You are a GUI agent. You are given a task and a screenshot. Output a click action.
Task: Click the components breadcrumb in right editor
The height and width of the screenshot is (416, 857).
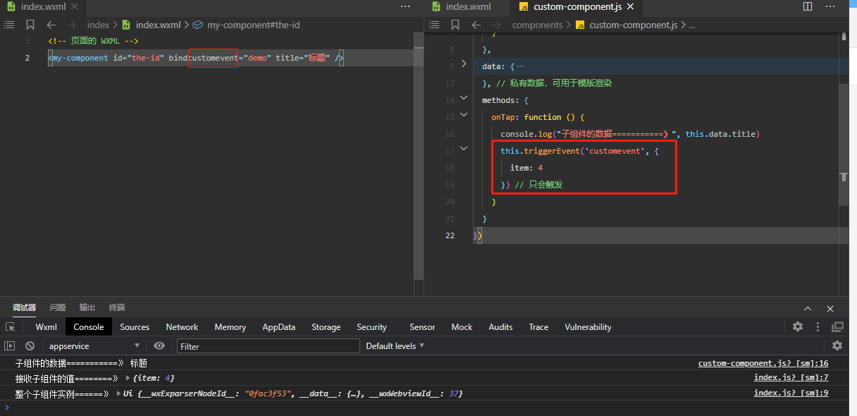[x=537, y=25]
